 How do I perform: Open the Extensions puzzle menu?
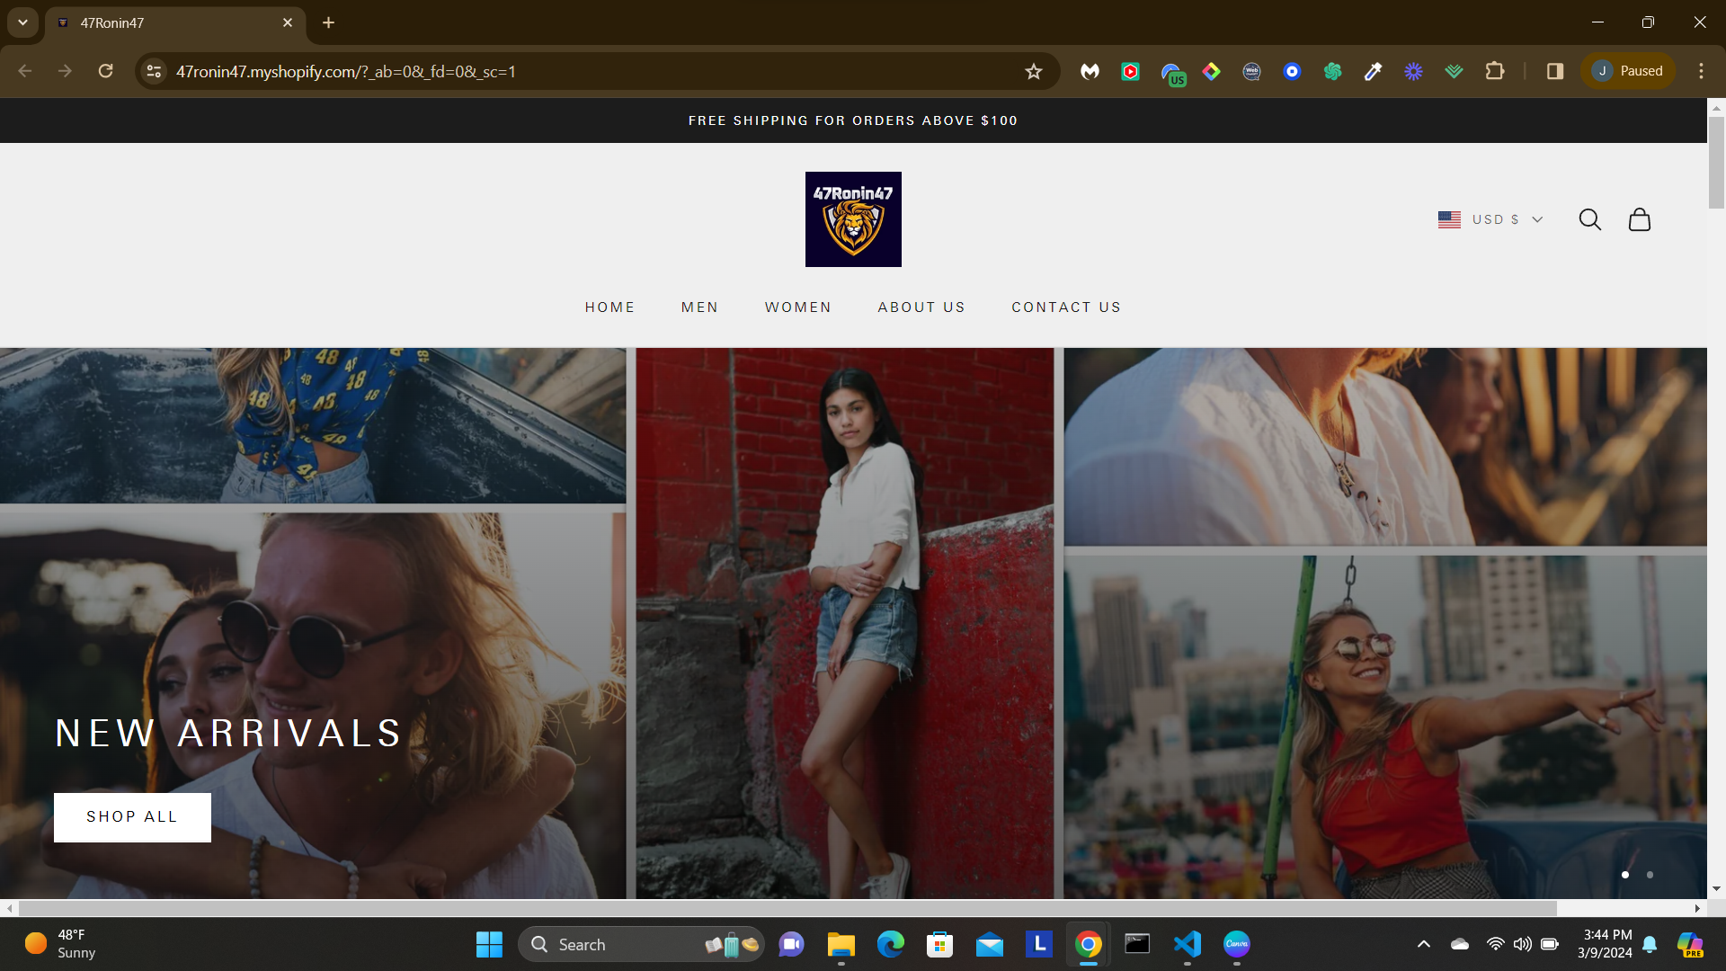point(1495,71)
